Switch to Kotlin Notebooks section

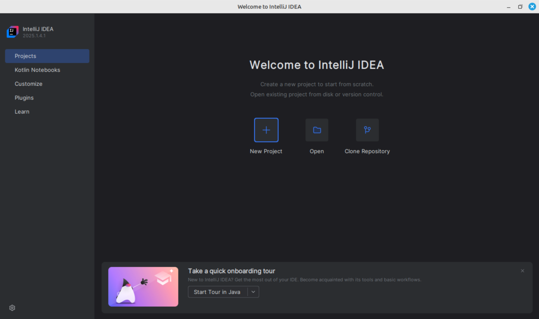point(37,70)
